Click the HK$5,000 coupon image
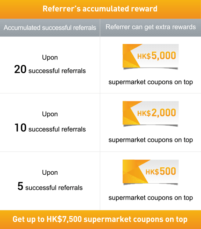 151,56
